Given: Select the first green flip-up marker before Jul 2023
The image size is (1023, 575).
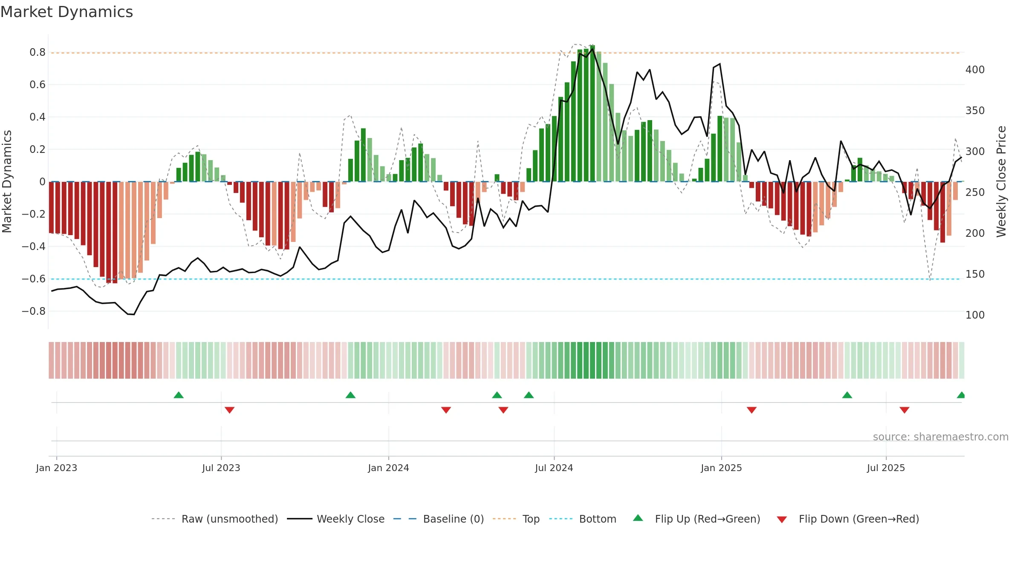Looking at the screenshot, I should pos(179,395).
